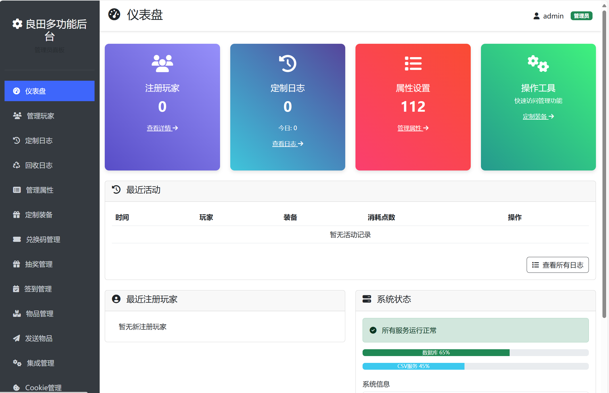Open 查看详情 on the 注册玩家 card
Viewport: 609px width, 393px height.
coord(162,128)
